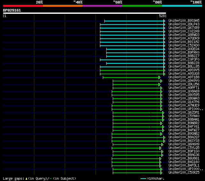This screenshot has width=205, height=181.
Task: Select the UniRef100_B9FRK0 label
Action: pyautogui.click(x=184, y=53)
